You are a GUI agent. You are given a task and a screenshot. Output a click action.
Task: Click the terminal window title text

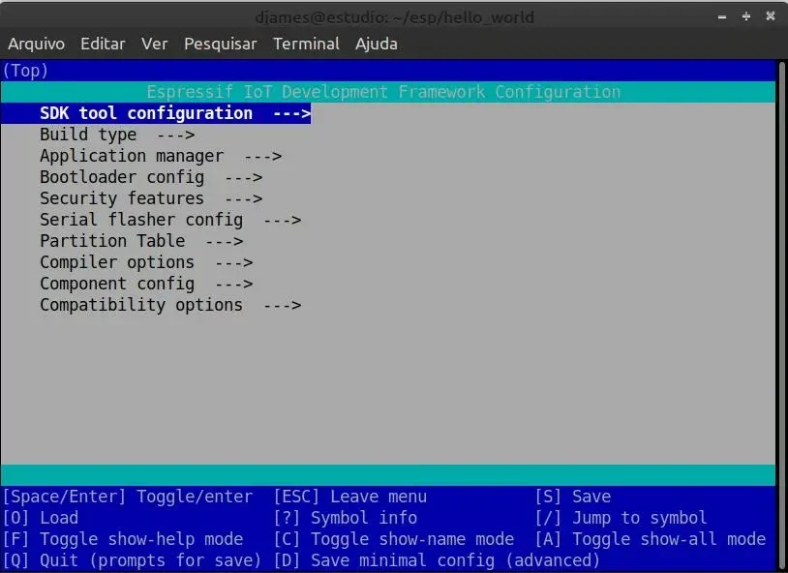(x=395, y=17)
